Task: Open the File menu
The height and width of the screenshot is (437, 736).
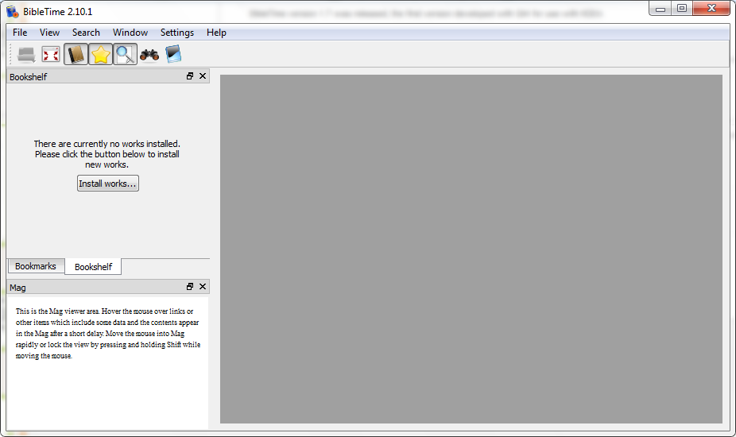Action: coord(20,33)
